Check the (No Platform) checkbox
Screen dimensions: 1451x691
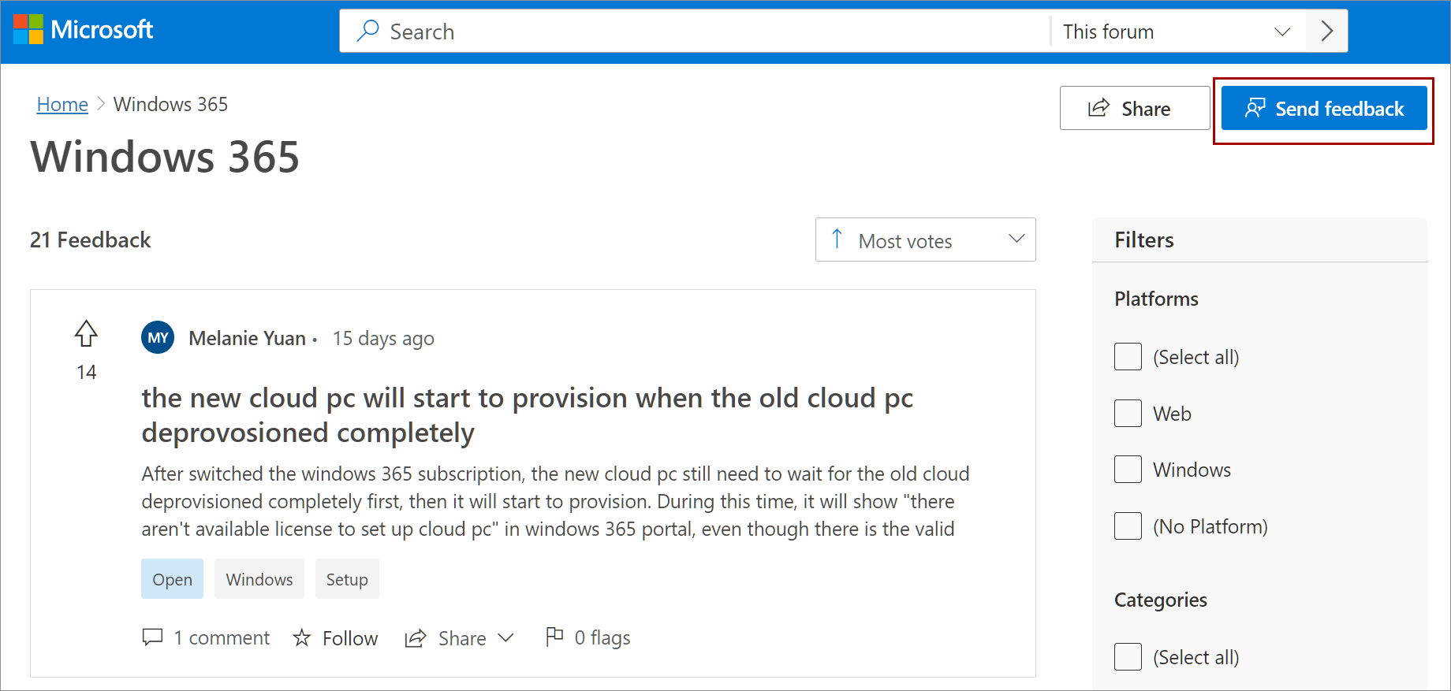pos(1128,526)
